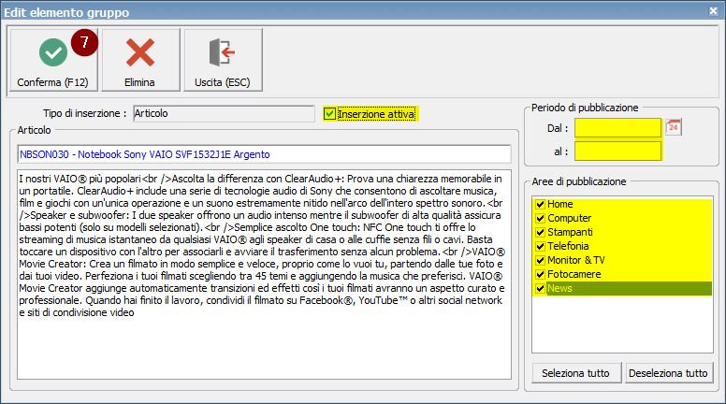Click inside the article description text area
Image resolution: width=726 pixels, height=404 pixels.
265,274
